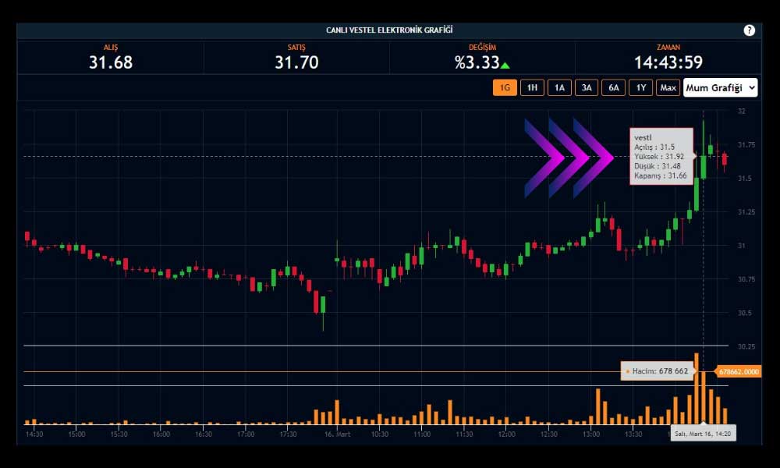
Task: Click the 12:00 time axis label
Action: tap(506, 434)
